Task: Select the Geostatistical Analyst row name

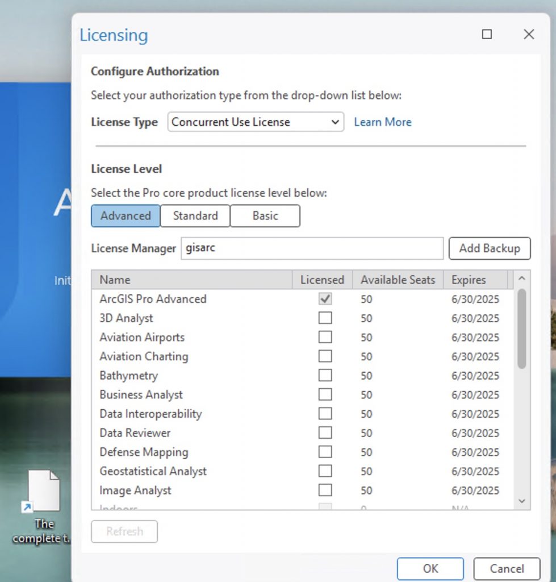Action: 153,471
